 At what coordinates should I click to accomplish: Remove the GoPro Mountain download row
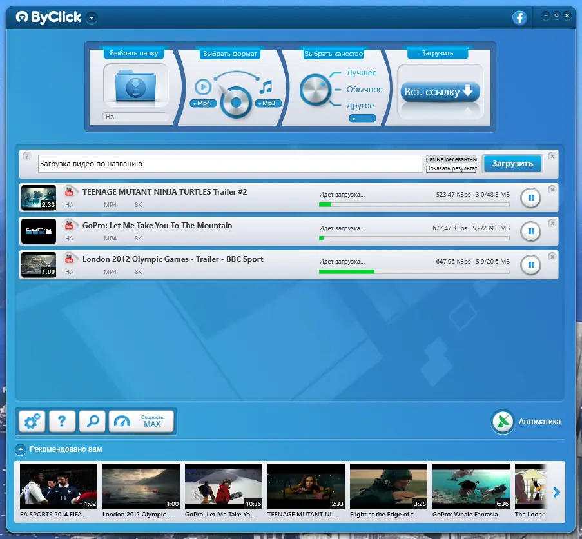point(552,223)
